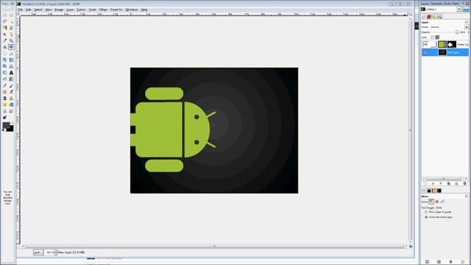Click the background color swatch
This screenshot has width=471, height=265.
pos(11,130)
